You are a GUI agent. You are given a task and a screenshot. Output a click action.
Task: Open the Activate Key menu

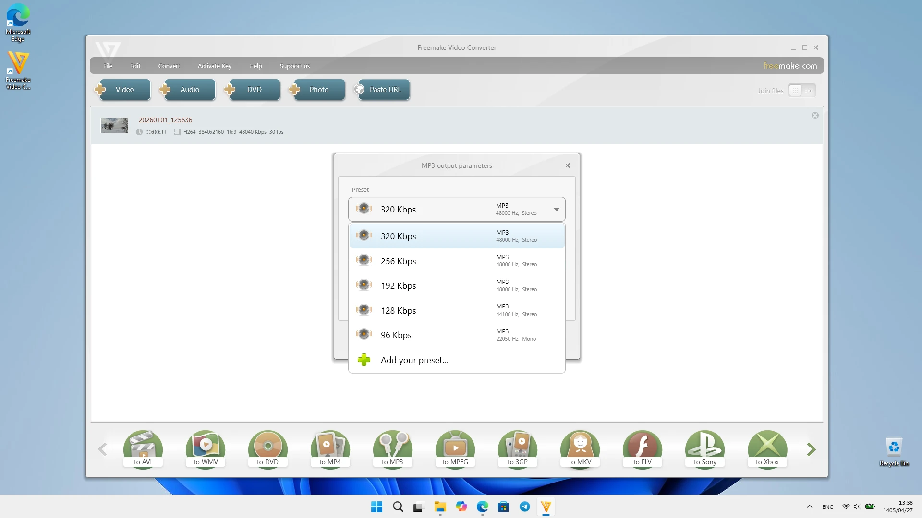214,66
